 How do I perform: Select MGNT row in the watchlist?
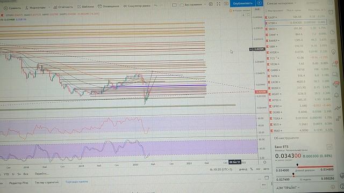point(300,94)
